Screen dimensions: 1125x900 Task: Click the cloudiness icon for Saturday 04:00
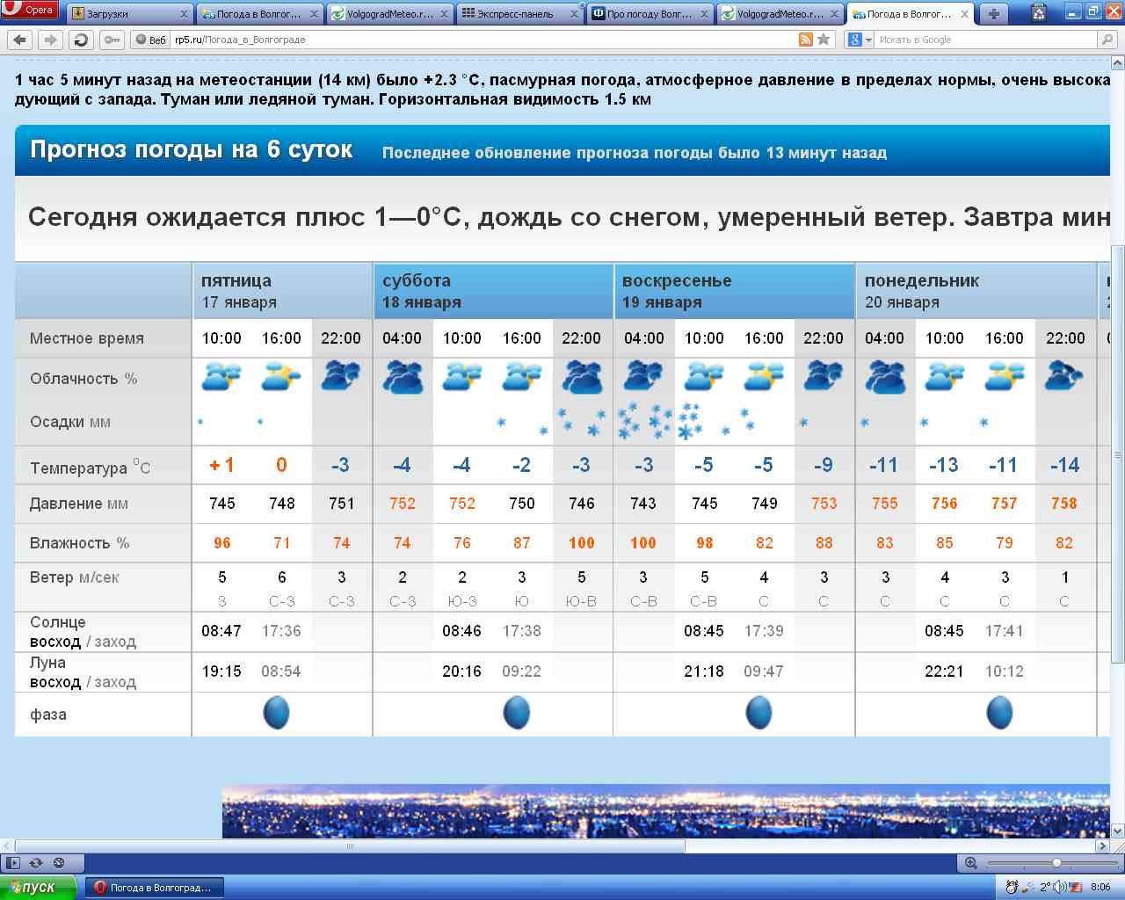pos(403,377)
